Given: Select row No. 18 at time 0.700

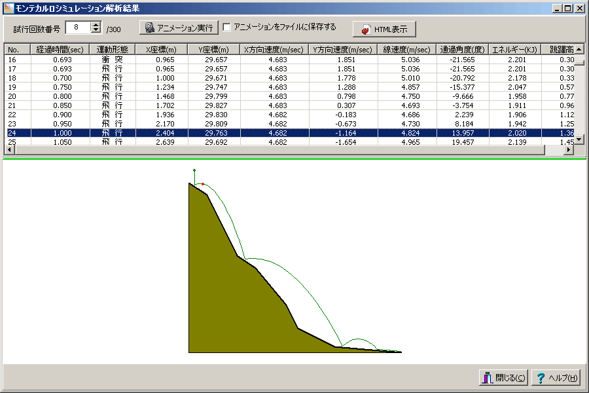Looking at the screenshot, I should (x=289, y=78).
